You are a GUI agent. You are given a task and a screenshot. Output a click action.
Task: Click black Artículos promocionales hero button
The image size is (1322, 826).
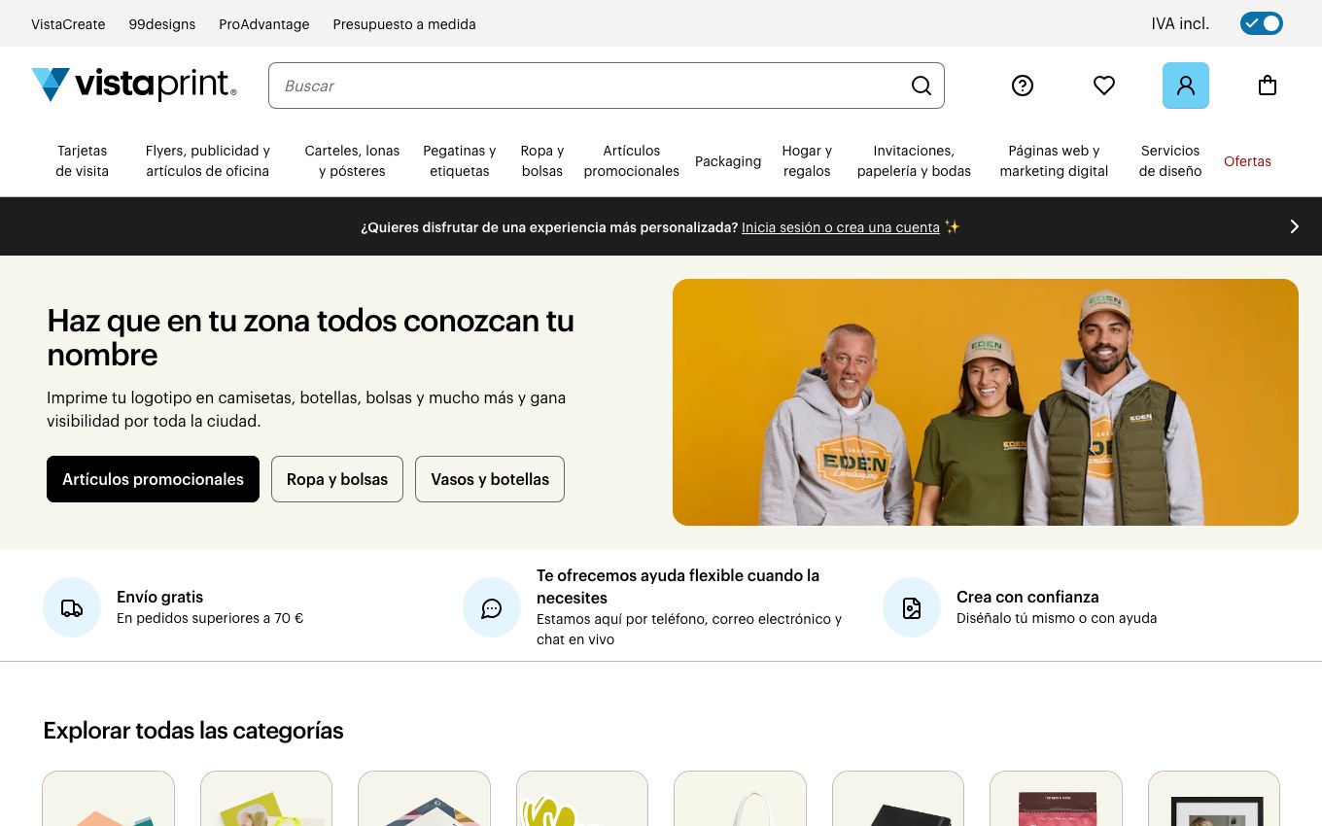(153, 479)
